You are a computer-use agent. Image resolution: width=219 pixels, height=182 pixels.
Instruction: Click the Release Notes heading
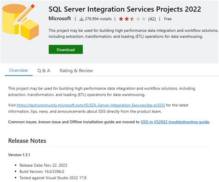27,141
